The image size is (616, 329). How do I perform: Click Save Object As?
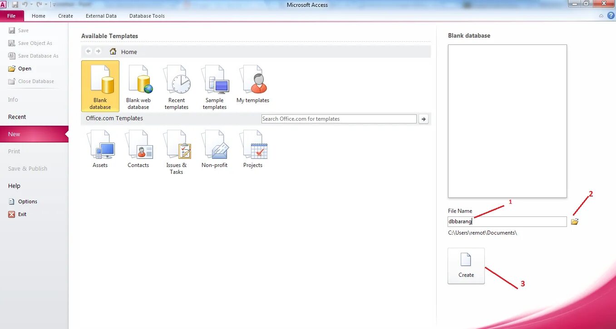tap(30, 44)
